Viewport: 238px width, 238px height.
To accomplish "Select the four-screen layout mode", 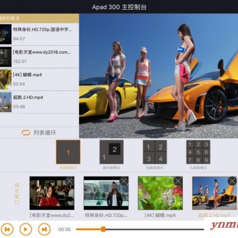I will [155, 152].
